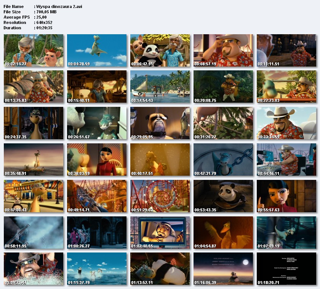Screen dimensions: 320x289
Task: Click the armadillo frame at 00:13:25.83
Action: [x=34, y=87]
